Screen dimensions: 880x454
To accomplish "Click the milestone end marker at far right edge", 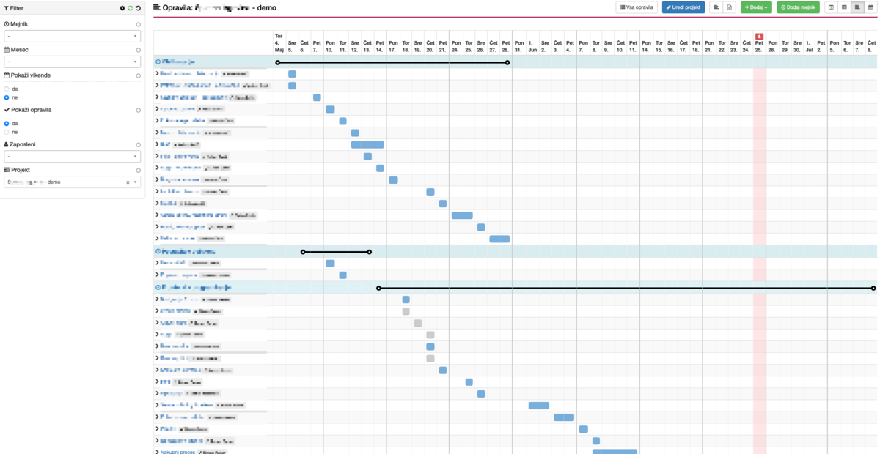I will (873, 288).
